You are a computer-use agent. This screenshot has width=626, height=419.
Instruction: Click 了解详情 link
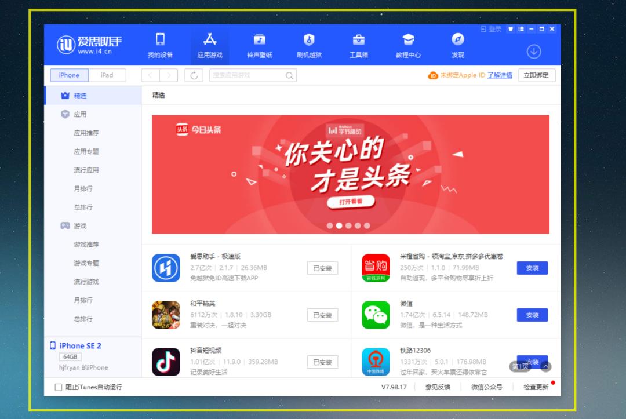pos(500,75)
